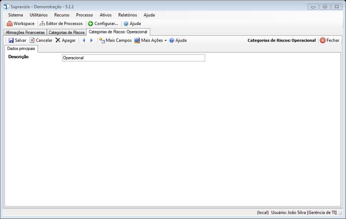Switch to Afirmações Financeiras tab
Image resolution: width=346 pixels, height=219 pixels.
[25, 33]
